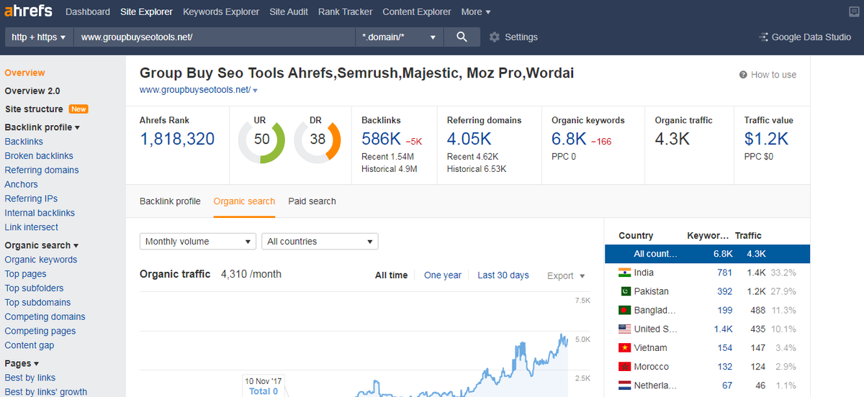Open Organic keywords sidebar link
Image resolution: width=864 pixels, height=397 pixels.
coord(41,260)
